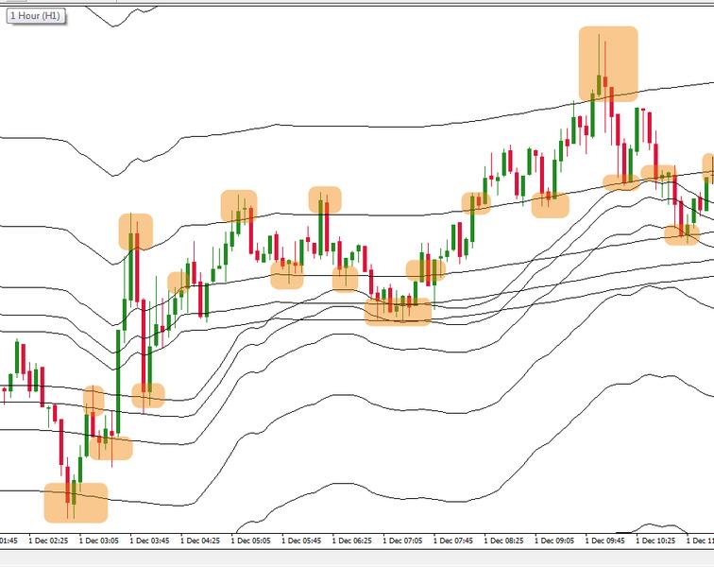The width and height of the screenshot is (714, 567).
Task: Select the 1 Dec 02:25 time axis label
Action: 48,541
